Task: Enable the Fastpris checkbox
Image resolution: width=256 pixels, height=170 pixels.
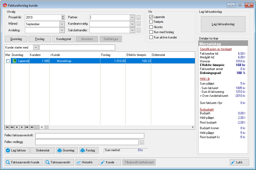Action: [x=151, y=21]
